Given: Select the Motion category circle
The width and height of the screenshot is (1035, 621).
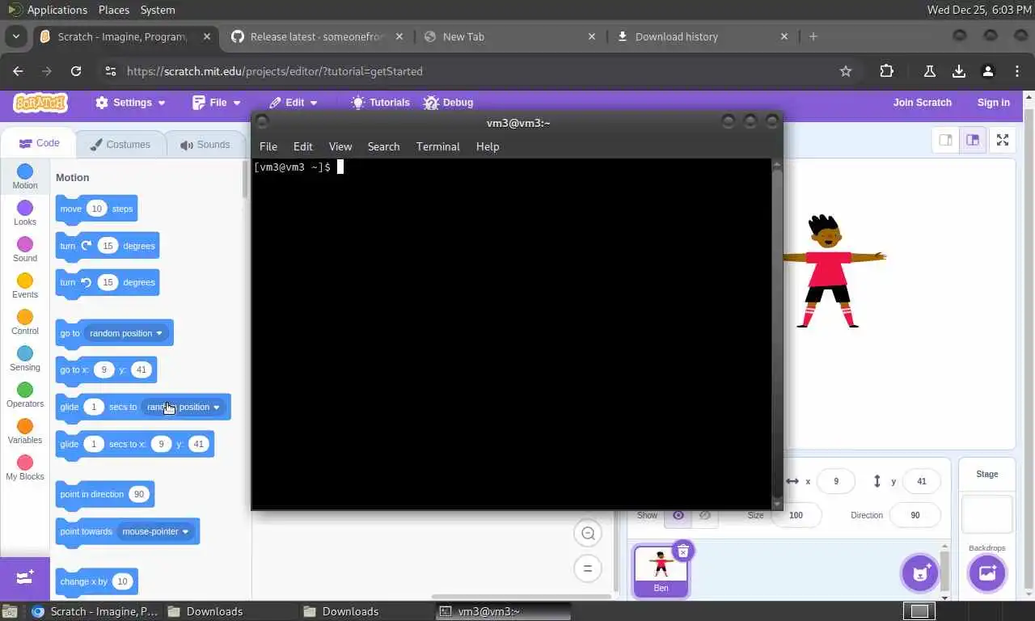Looking at the screenshot, I should (25, 171).
